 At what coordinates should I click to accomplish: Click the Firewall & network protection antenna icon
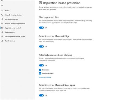pyautogui.click(x=2, y=24)
